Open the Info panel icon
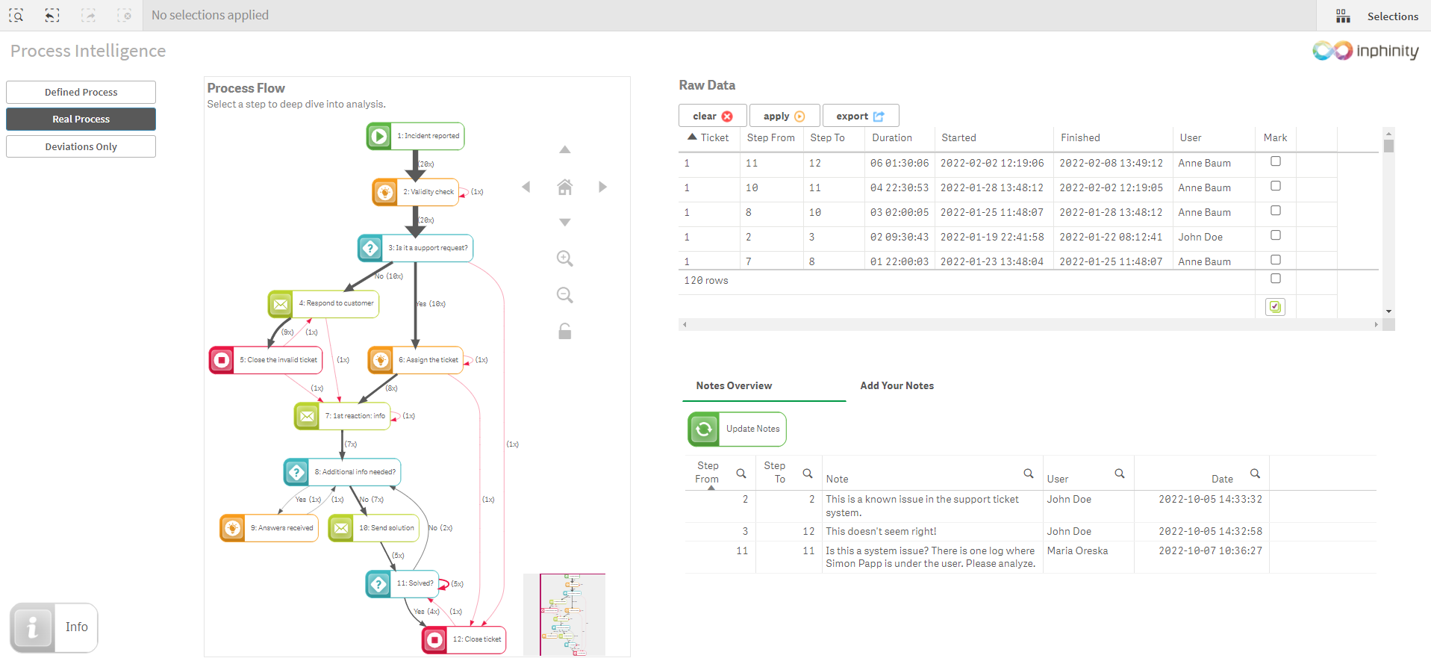 tap(32, 627)
